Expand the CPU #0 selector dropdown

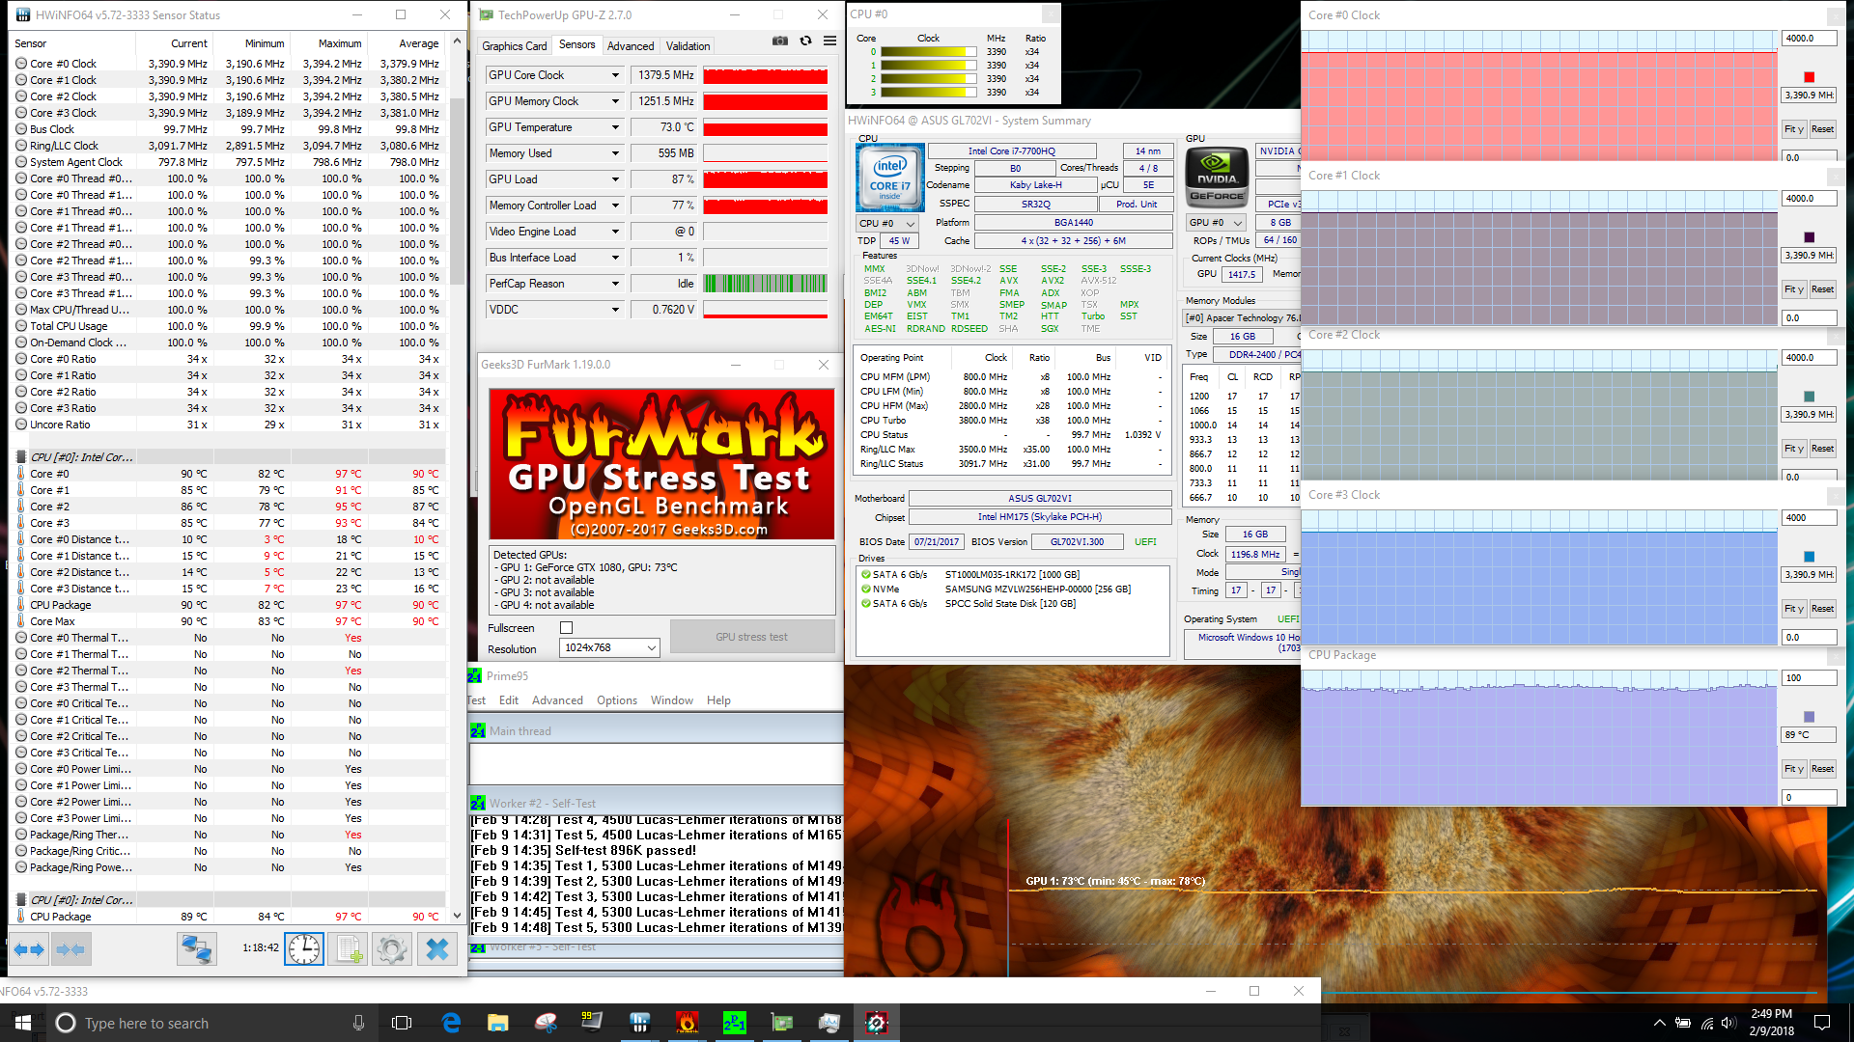[887, 223]
